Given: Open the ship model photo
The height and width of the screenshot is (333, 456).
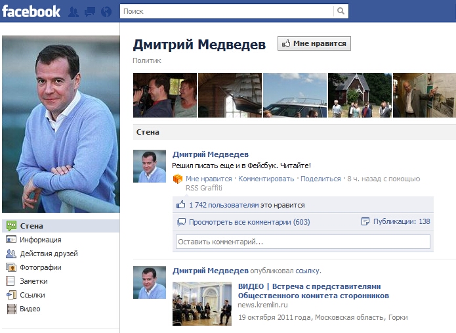Looking at the screenshot, I should pyautogui.click(x=230, y=95).
